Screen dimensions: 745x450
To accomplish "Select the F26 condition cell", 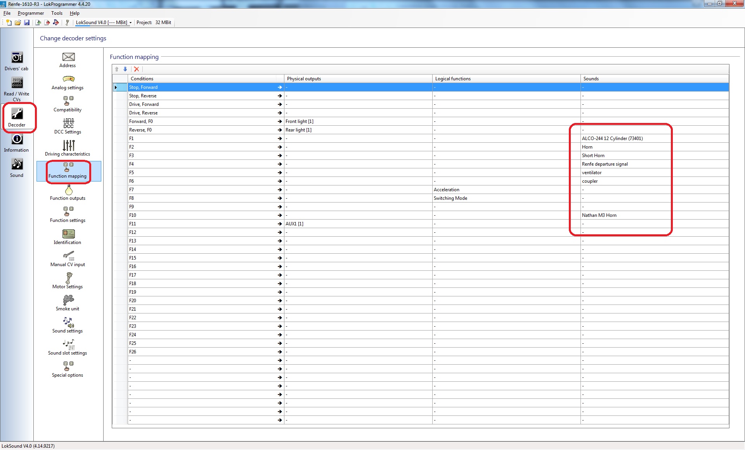I will coord(206,352).
